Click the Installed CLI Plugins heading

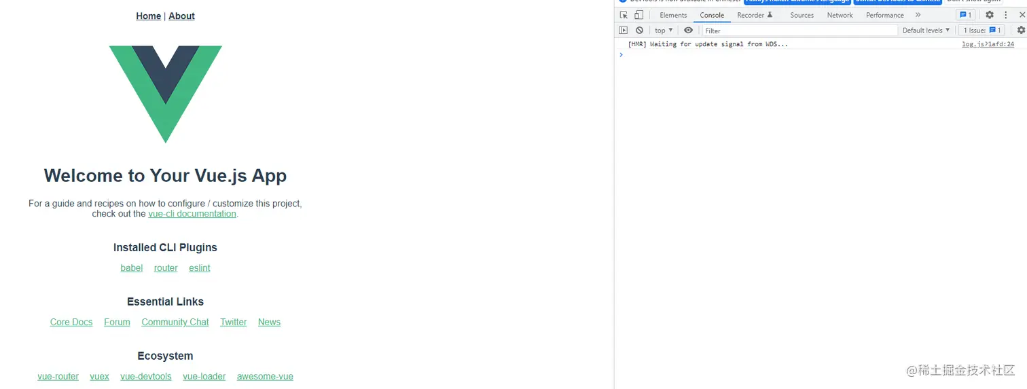(165, 248)
